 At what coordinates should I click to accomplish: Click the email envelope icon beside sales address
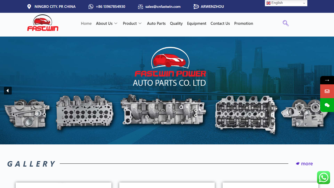coord(140,7)
